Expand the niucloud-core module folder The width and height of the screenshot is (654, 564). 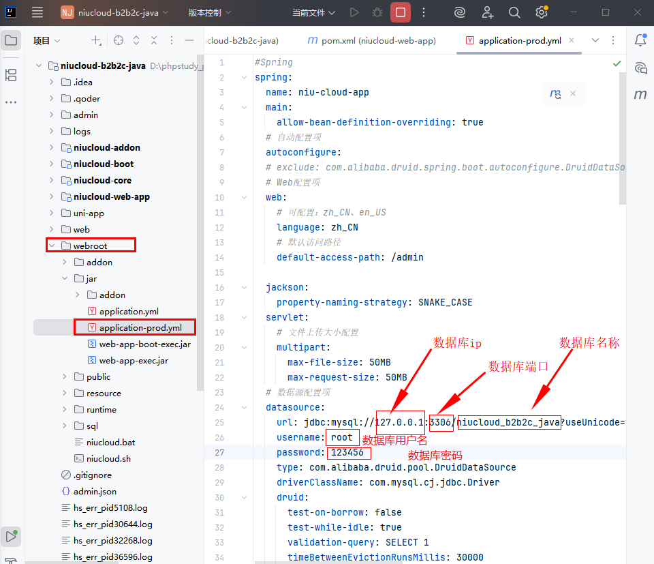(52, 180)
